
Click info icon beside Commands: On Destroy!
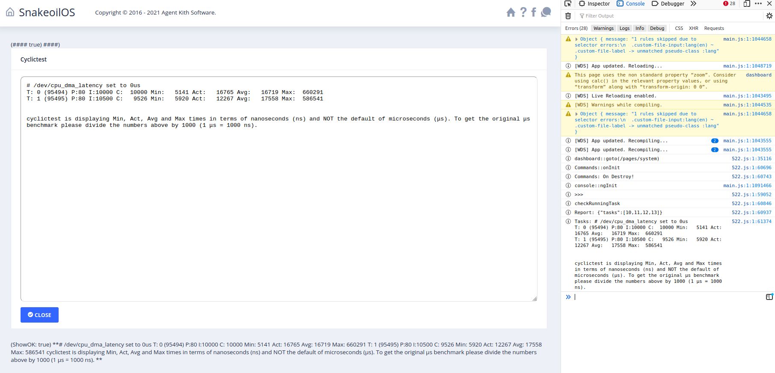[568, 176]
